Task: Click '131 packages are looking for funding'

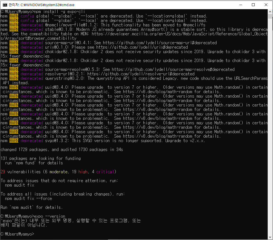Action: tap(41, 159)
